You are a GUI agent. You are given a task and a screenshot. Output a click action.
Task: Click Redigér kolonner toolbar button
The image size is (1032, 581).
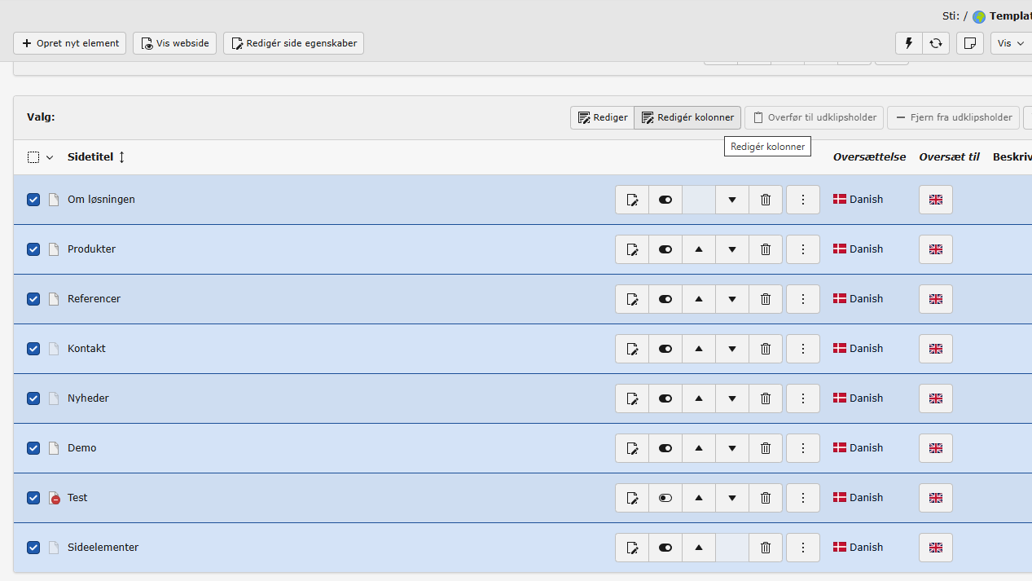click(687, 117)
